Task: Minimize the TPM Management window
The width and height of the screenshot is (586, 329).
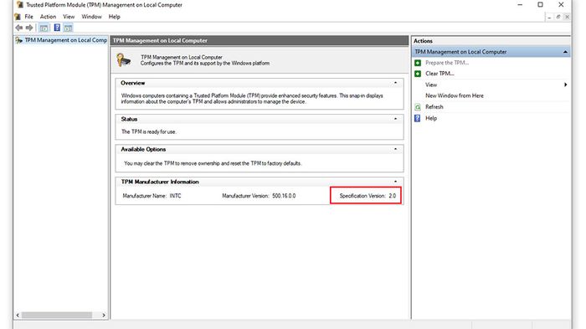Action: click(x=520, y=5)
